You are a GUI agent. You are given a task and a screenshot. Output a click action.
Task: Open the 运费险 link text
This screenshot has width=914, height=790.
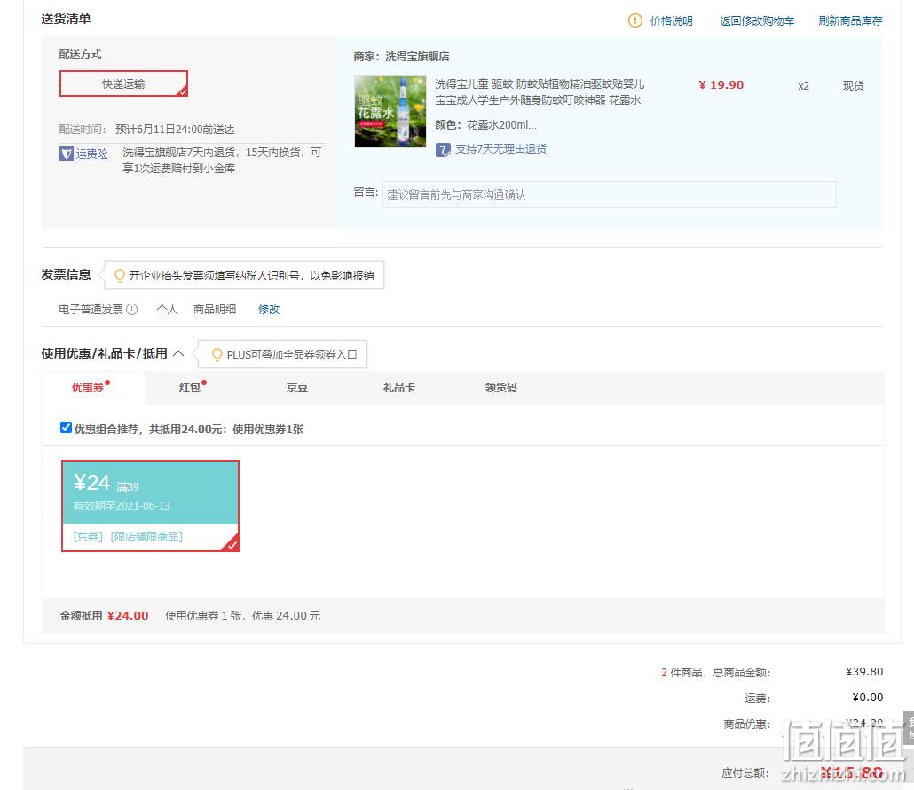click(x=91, y=154)
